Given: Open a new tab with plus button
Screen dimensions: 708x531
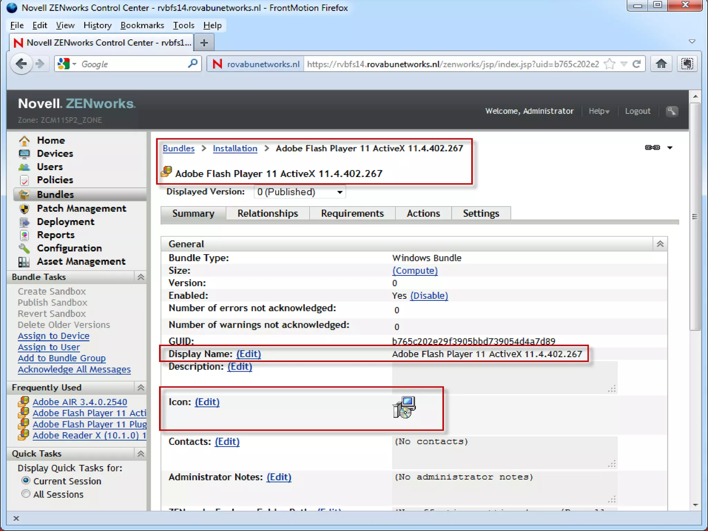Looking at the screenshot, I should coord(204,43).
